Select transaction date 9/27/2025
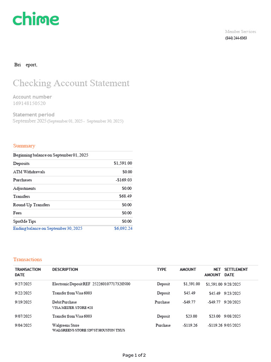The image size is (271, 362). 23,284
